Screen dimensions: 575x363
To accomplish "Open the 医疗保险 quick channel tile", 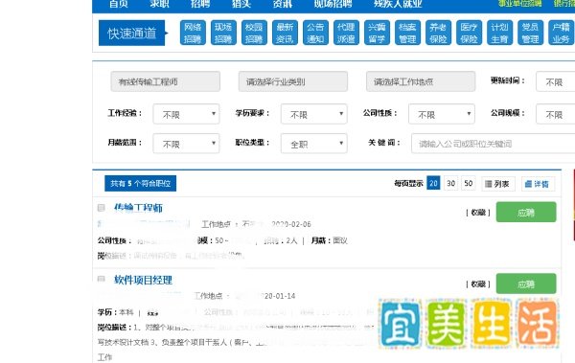I will [469, 33].
